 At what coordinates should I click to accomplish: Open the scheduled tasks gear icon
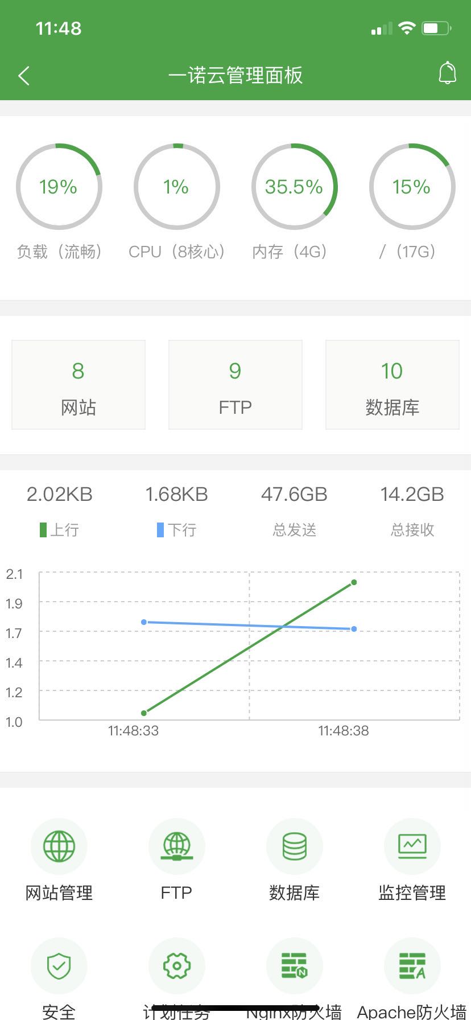pyautogui.click(x=176, y=965)
